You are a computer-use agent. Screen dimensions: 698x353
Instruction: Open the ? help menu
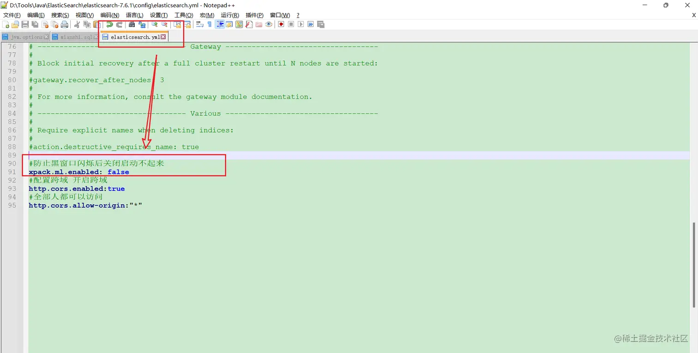click(298, 15)
